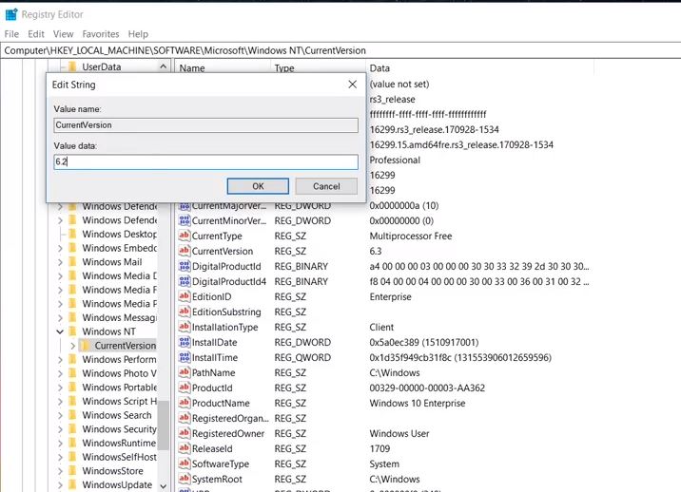Viewport: 681px width, 492px height.
Task: Cancel the Edit String dialog
Action: [x=326, y=186]
